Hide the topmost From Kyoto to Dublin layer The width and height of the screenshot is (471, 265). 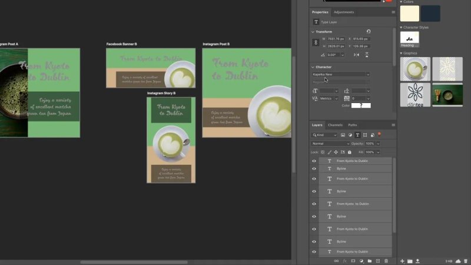(x=314, y=161)
